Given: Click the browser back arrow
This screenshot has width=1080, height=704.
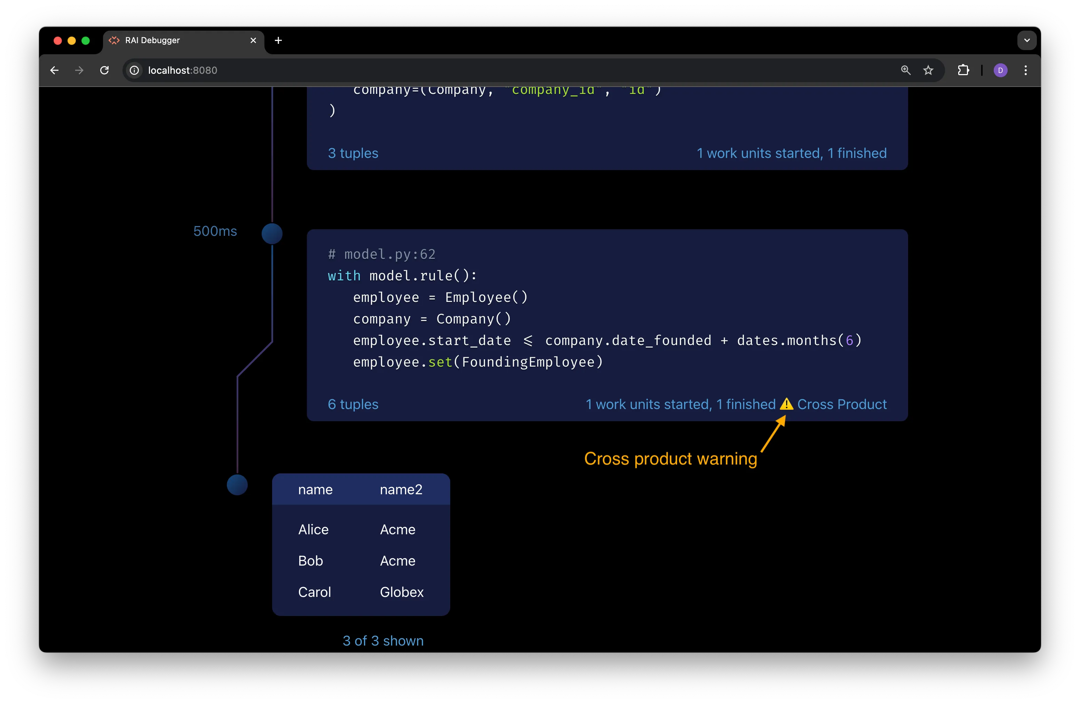Looking at the screenshot, I should [x=55, y=70].
